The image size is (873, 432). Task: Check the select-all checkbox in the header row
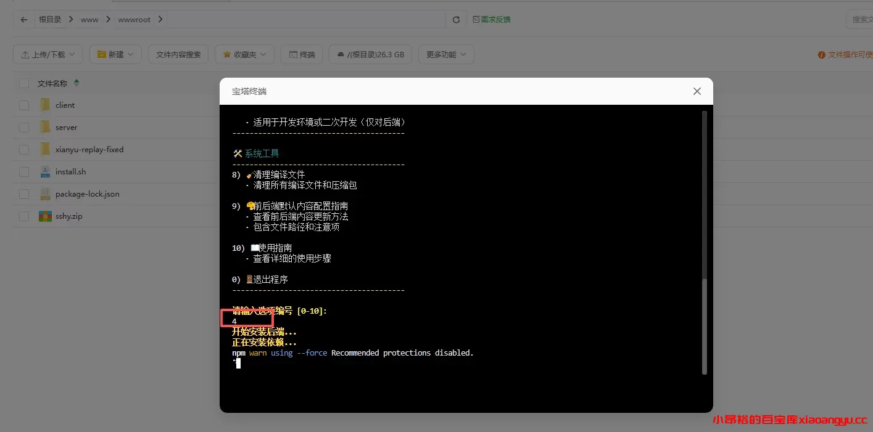coord(23,83)
